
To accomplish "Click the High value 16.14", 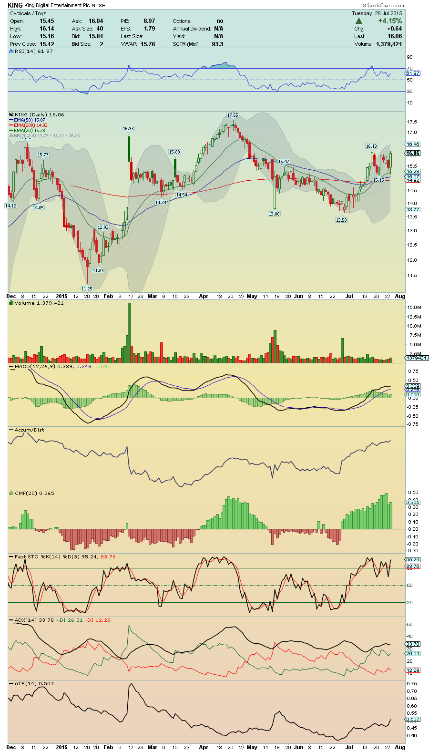I will coord(47,29).
